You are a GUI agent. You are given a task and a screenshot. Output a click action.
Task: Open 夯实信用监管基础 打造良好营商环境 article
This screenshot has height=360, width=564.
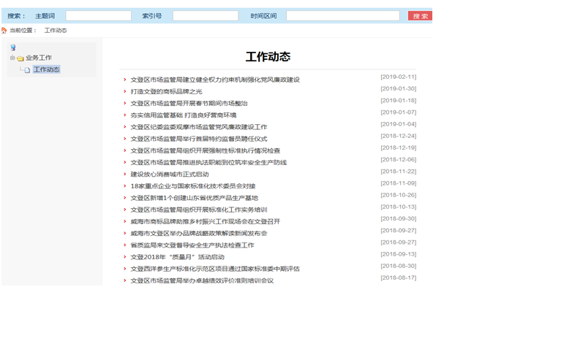click(x=183, y=115)
